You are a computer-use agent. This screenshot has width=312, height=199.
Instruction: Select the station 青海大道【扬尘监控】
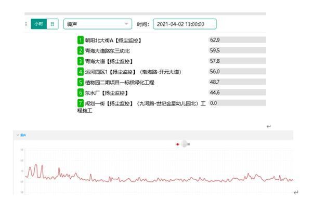[109, 61]
